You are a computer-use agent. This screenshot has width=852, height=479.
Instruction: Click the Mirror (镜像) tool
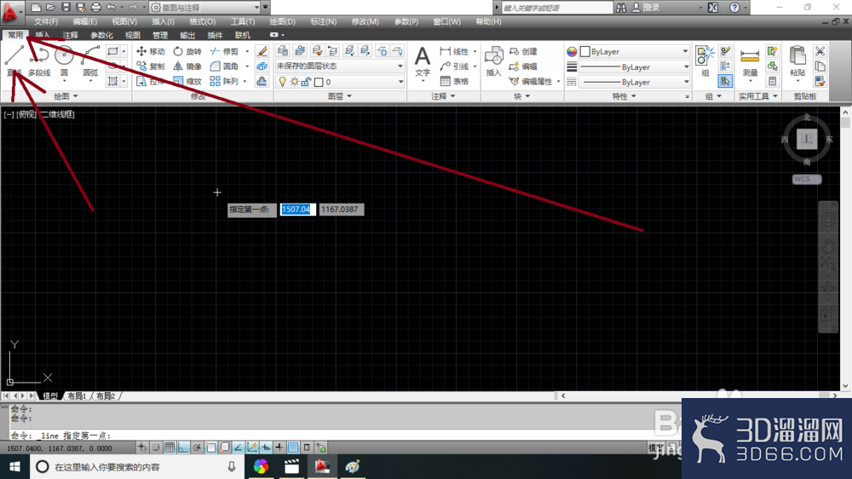click(x=187, y=66)
